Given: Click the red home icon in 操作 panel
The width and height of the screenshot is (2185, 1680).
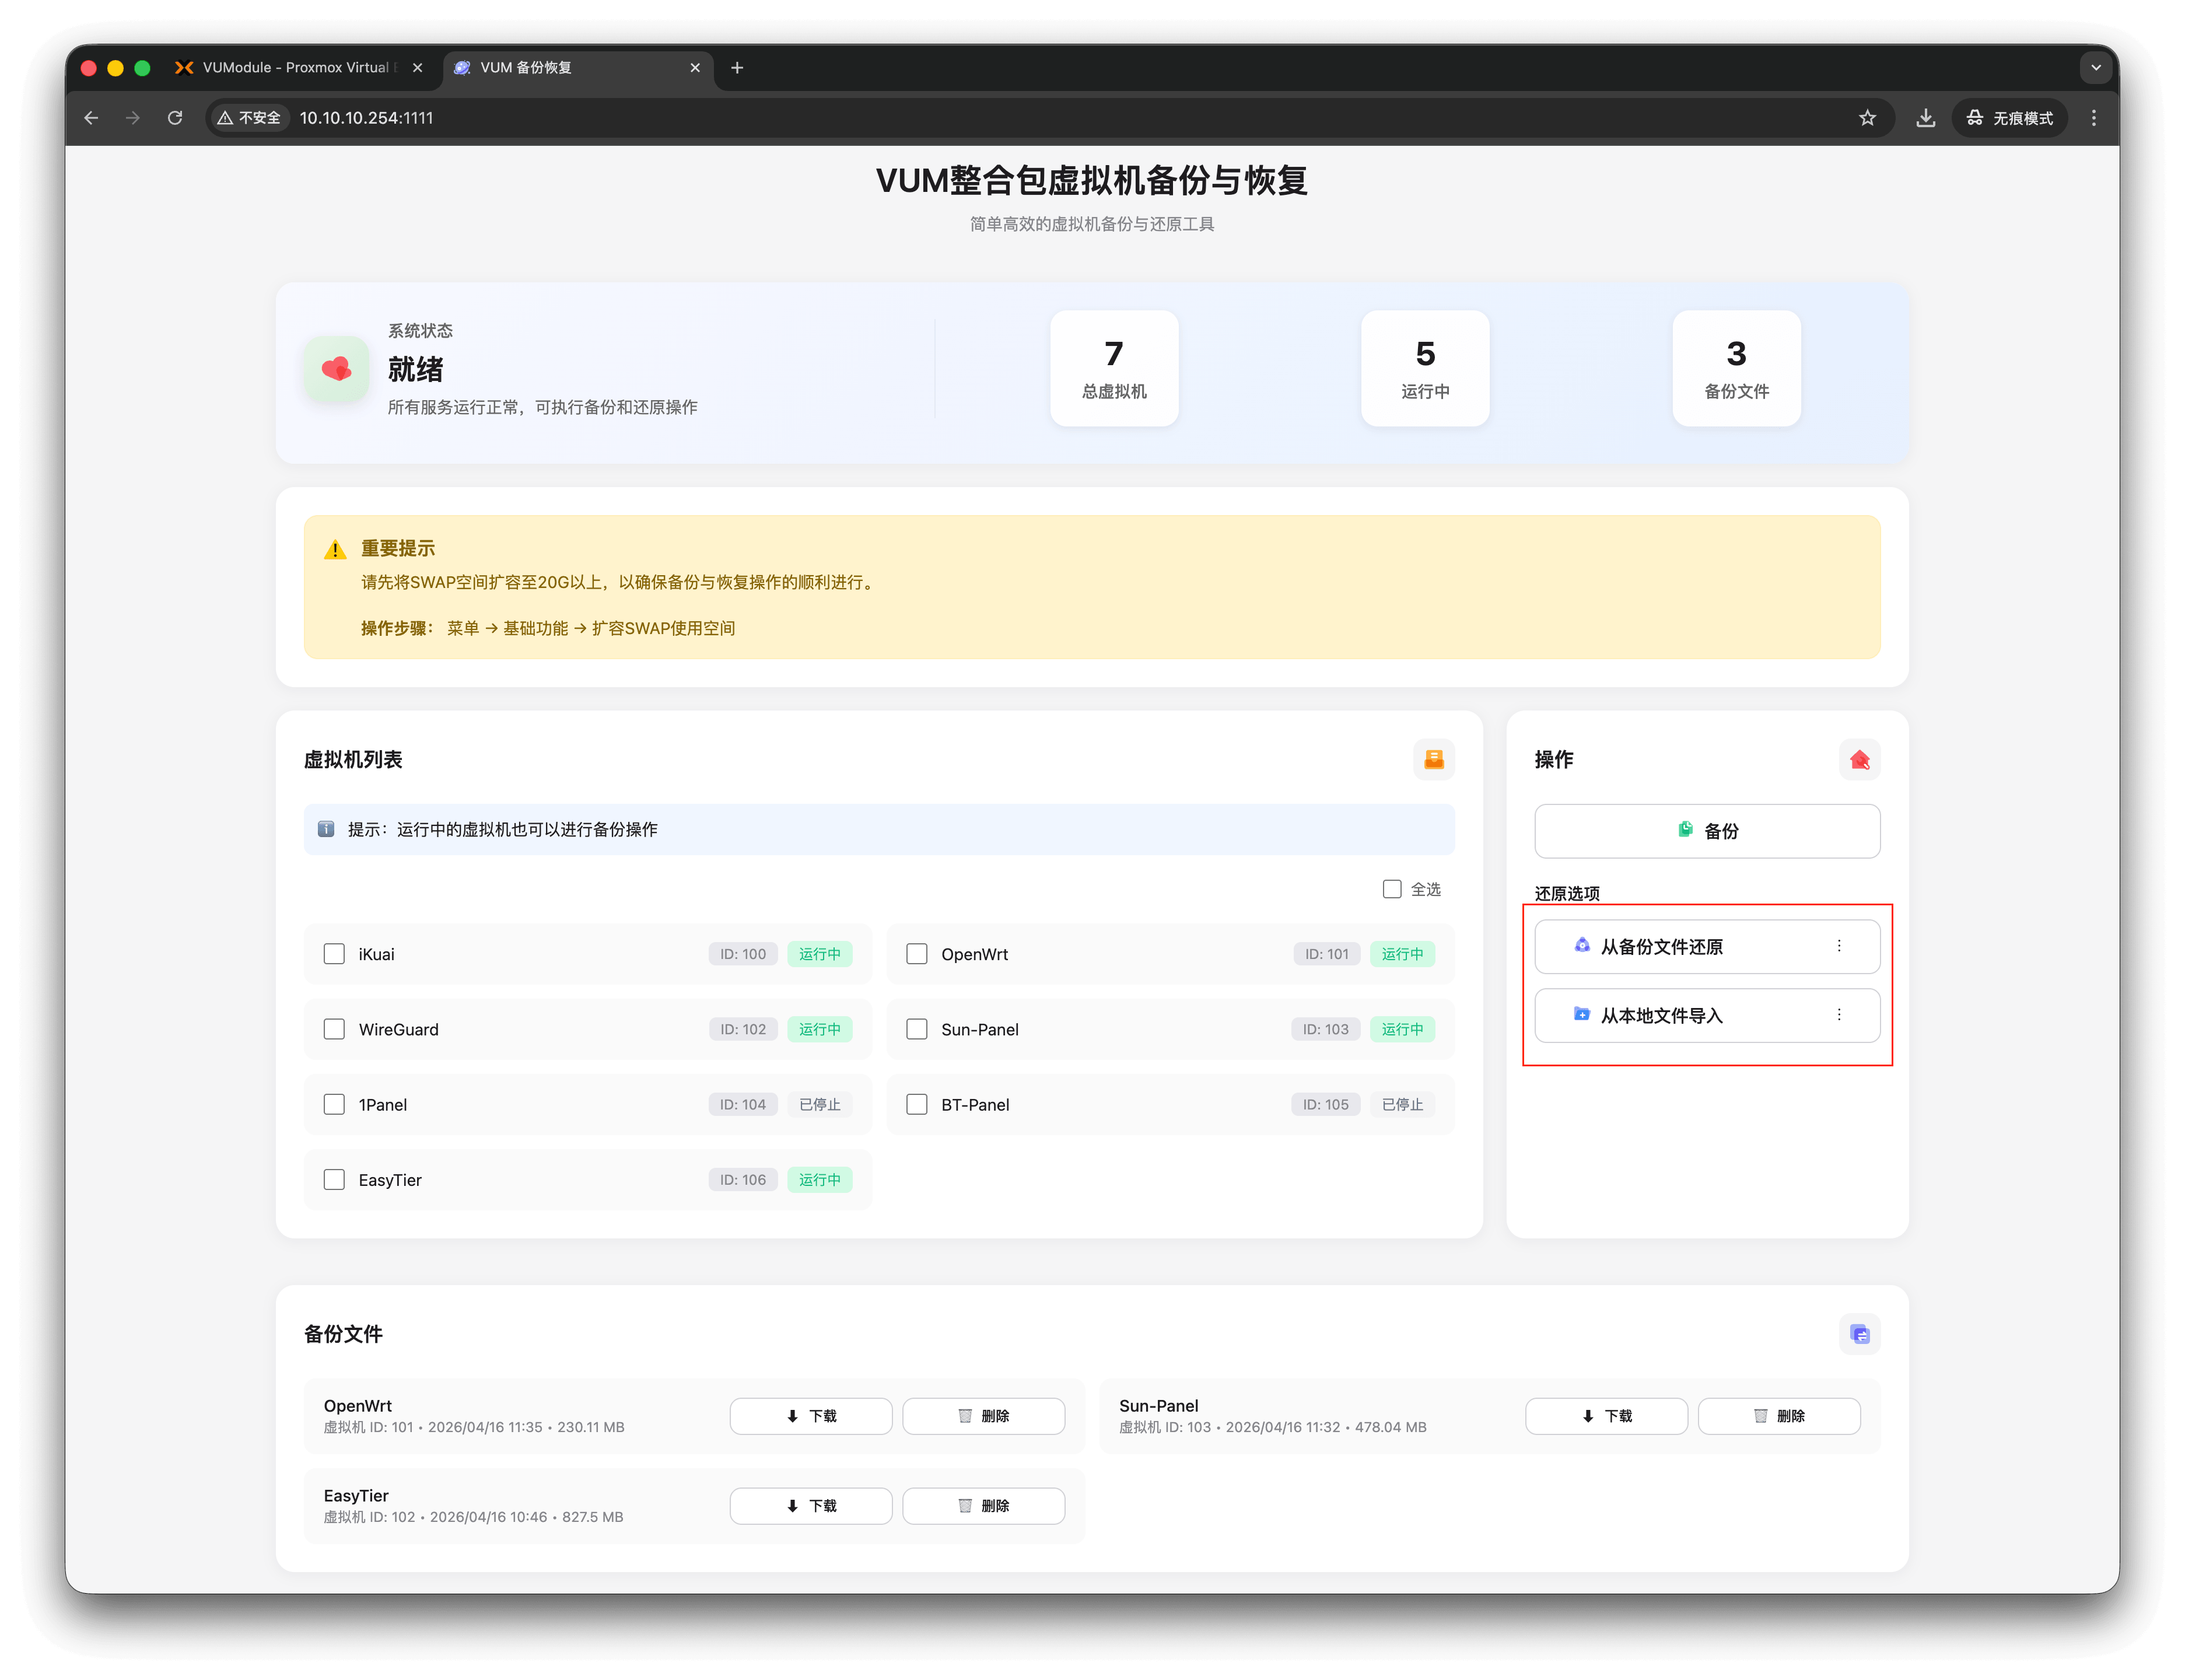Looking at the screenshot, I should (1859, 759).
